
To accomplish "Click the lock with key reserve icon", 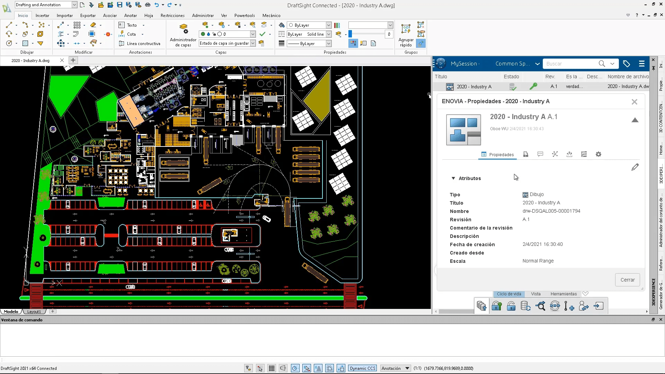I will (x=496, y=306).
